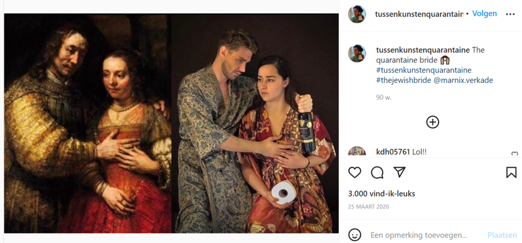Load more comments with the plus circle
522x243 pixels.
[x=432, y=122]
